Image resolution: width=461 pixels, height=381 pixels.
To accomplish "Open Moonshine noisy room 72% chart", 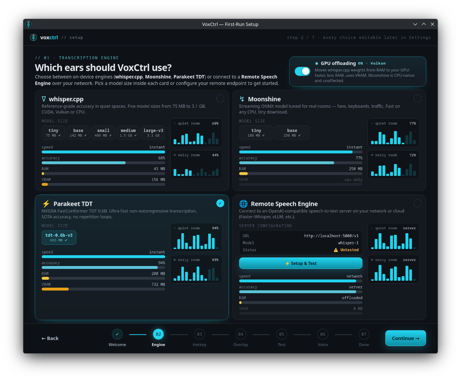I will tap(393, 164).
